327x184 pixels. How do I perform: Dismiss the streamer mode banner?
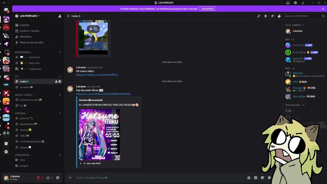pos(323,9)
